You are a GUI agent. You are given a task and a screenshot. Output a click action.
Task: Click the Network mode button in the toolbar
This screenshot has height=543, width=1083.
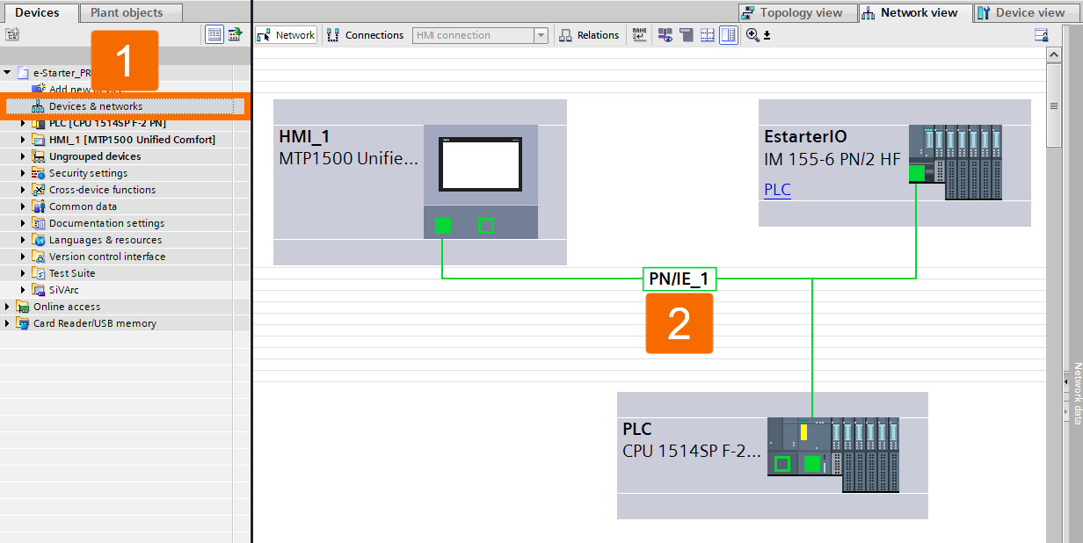[x=286, y=35]
